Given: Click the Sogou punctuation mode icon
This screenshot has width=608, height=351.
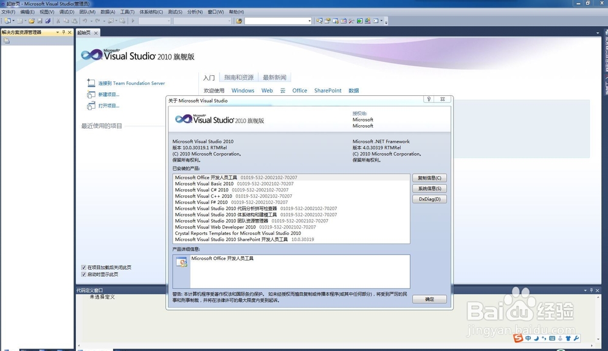Looking at the screenshot, I should (544, 338).
